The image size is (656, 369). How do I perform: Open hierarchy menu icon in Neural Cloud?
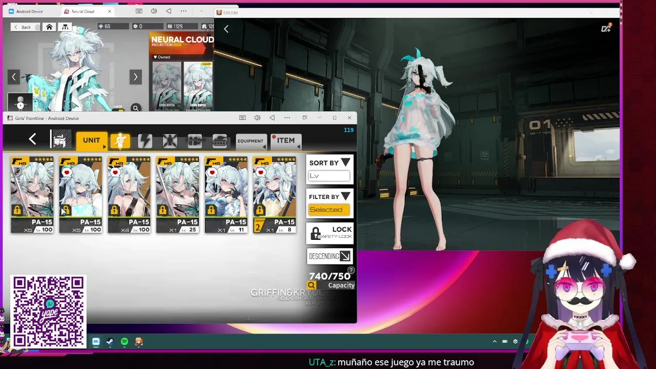pyautogui.click(x=65, y=27)
